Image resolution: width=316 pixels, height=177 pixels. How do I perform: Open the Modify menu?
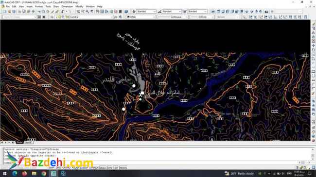coord(79,6)
